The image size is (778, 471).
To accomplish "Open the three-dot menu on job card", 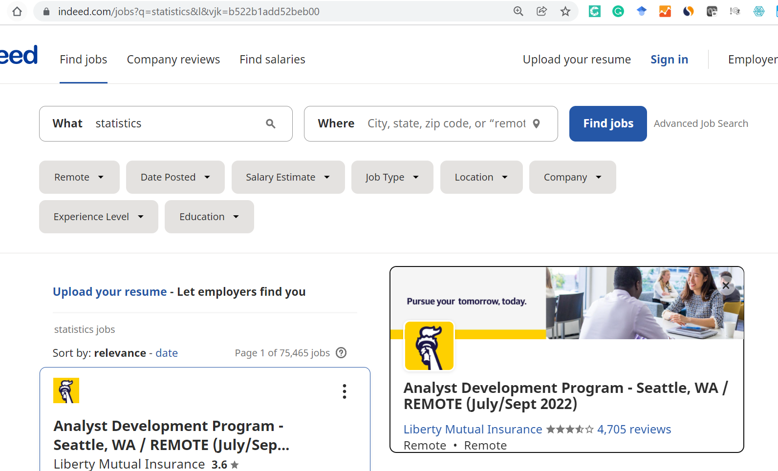I will click(x=345, y=391).
